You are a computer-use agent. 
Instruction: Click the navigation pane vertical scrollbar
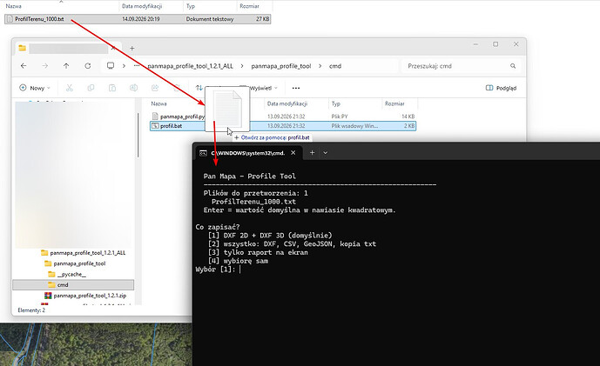point(138,135)
